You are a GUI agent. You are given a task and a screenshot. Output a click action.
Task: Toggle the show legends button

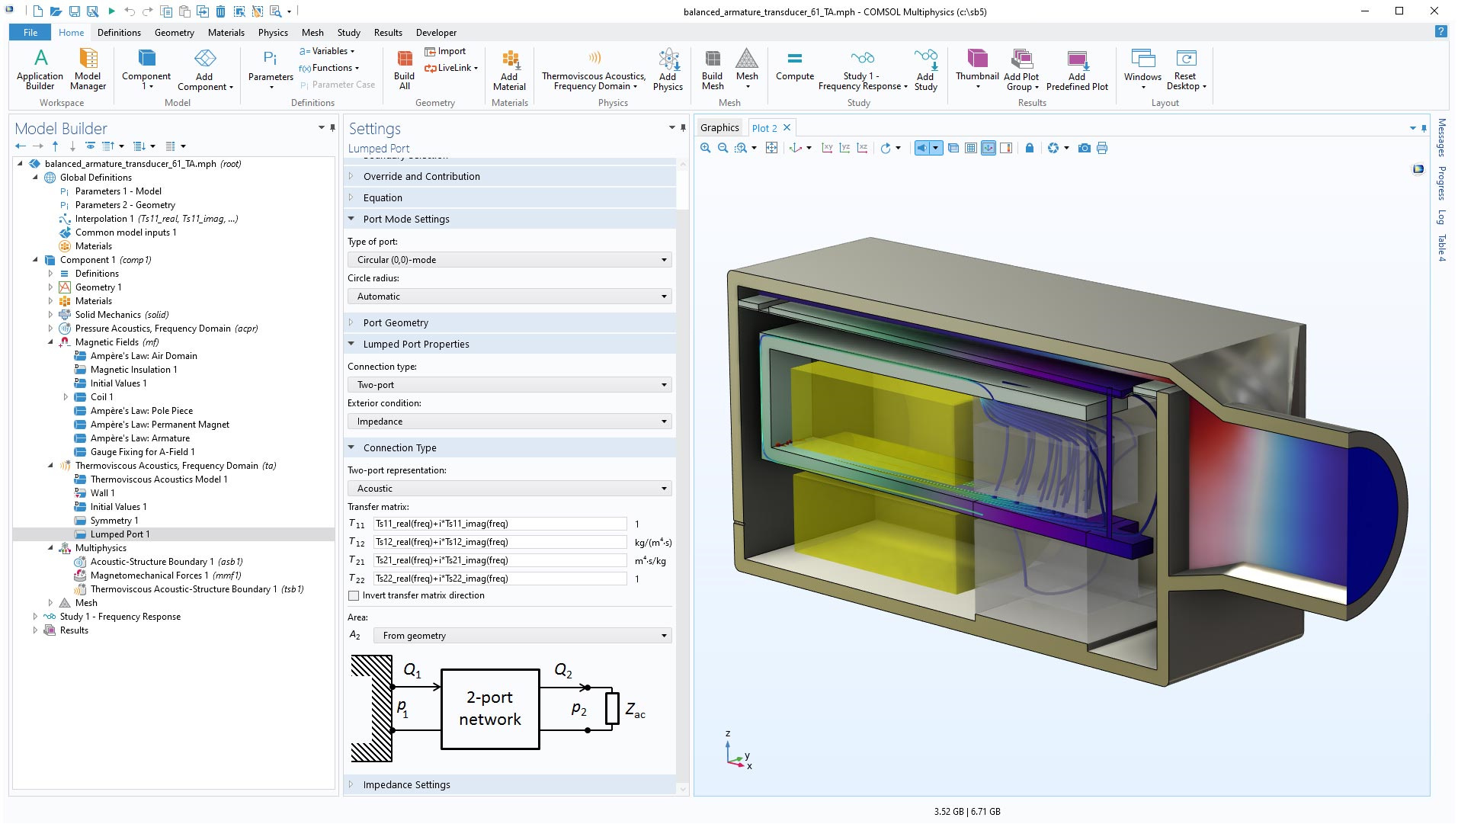coord(1006,148)
